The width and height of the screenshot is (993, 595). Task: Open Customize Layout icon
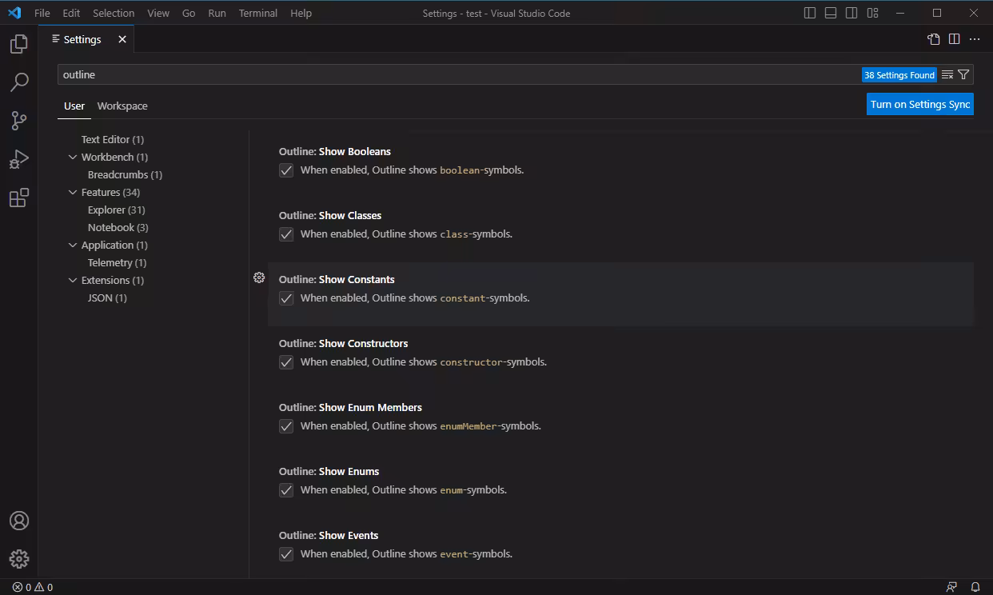tap(872, 13)
